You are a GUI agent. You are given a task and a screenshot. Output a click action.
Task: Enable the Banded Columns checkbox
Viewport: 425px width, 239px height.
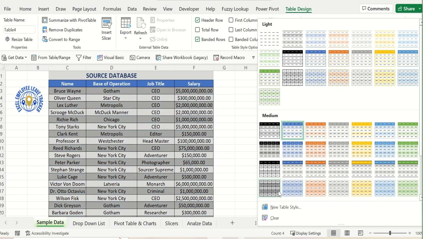[x=231, y=40]
